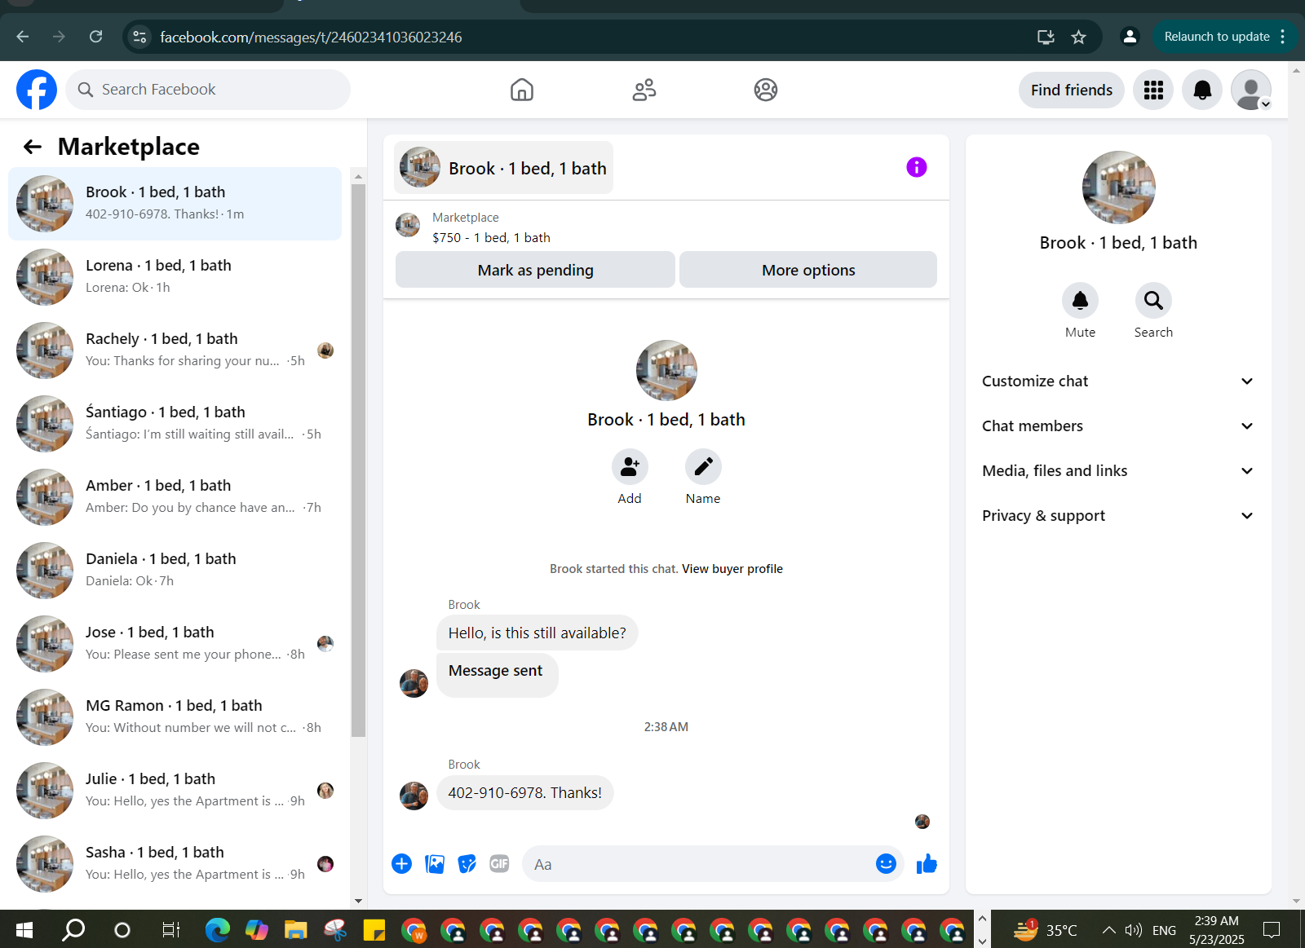The width and height of the screenshot is (1305, 948).
Task: Open the notifications bell icon
Action: [x=1202, y=90]
